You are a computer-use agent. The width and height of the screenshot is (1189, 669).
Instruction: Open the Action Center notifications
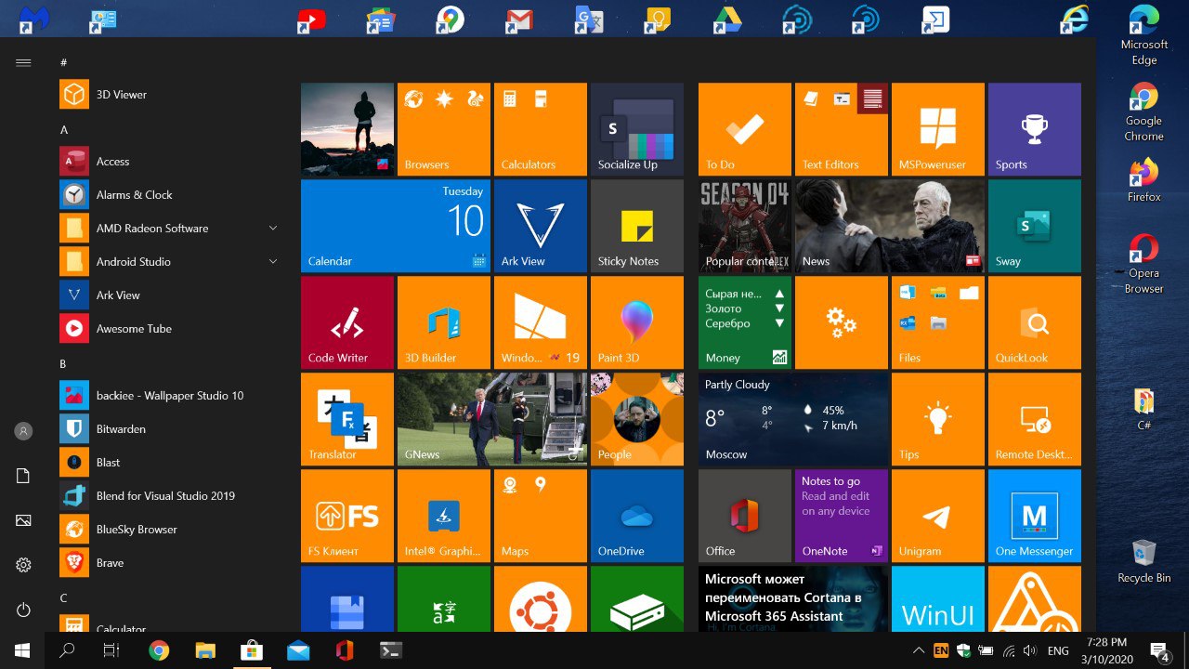(x=1159, y=650)
